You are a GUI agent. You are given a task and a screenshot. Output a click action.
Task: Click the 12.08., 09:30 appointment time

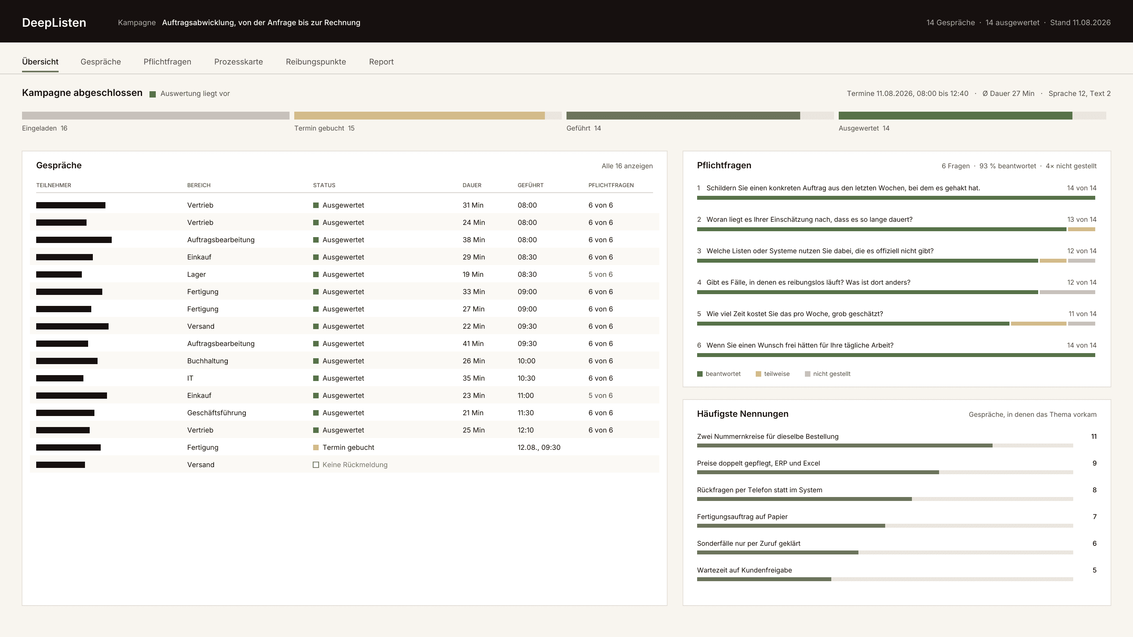539,447
